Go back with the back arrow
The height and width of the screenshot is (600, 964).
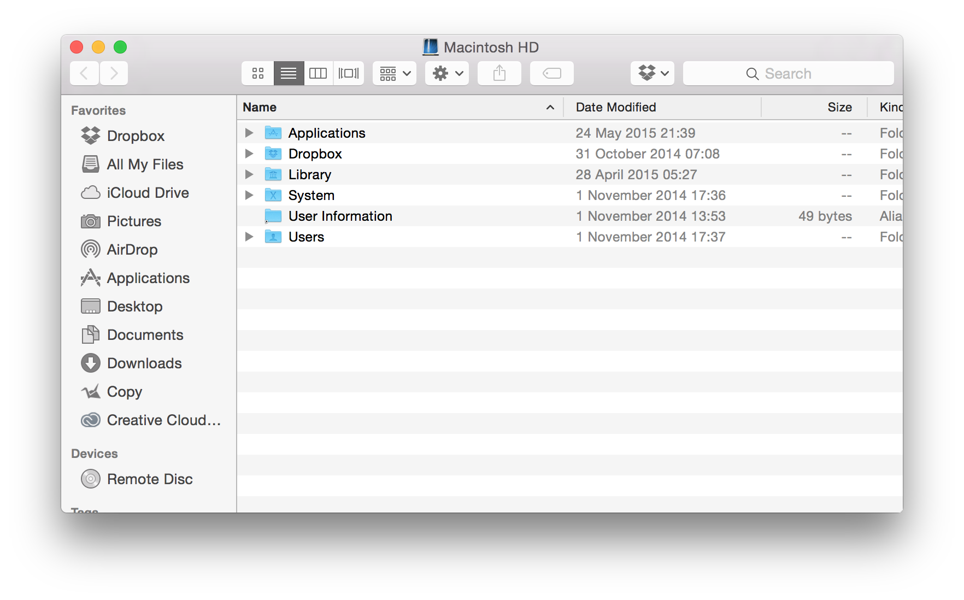coord(84,73)
